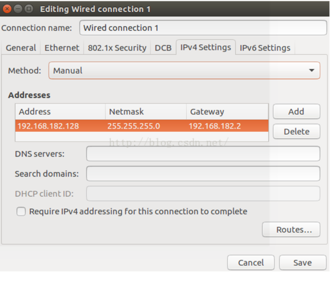Click the DNS servers input field
330x281 pixels.
click(x=203, y=154)
